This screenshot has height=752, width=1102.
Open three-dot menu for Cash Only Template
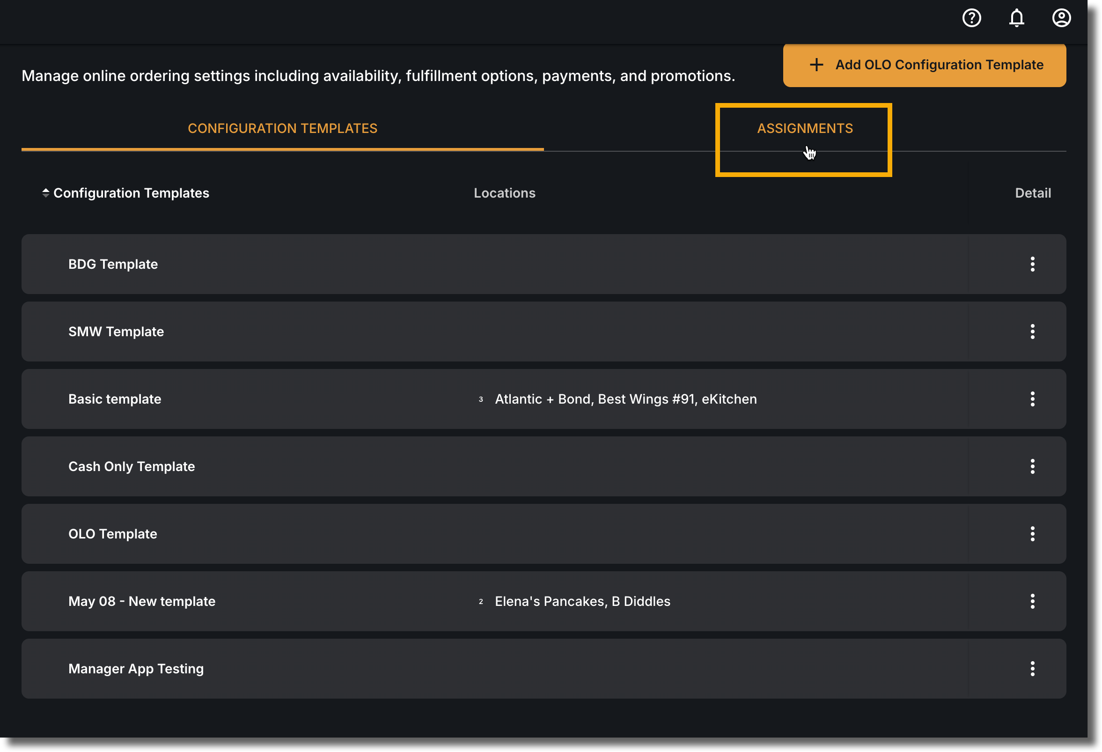(x=1032, y=466)
